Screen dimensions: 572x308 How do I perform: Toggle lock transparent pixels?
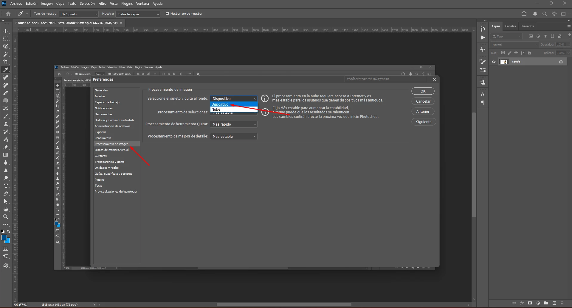coord(503,53)
